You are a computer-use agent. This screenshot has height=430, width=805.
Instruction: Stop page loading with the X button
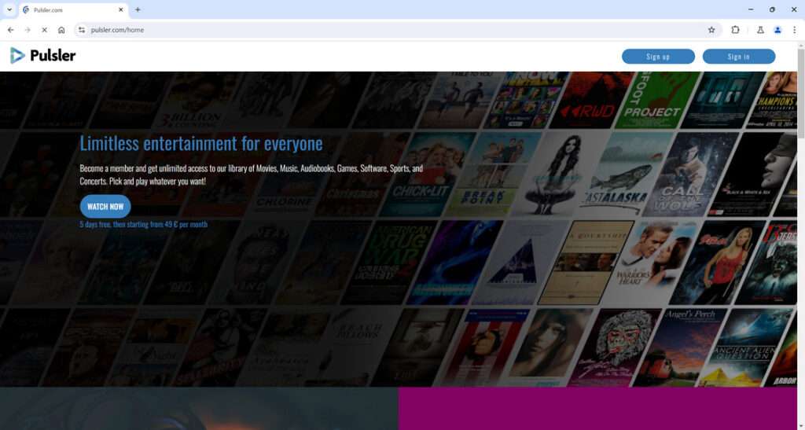click(45, 30)
